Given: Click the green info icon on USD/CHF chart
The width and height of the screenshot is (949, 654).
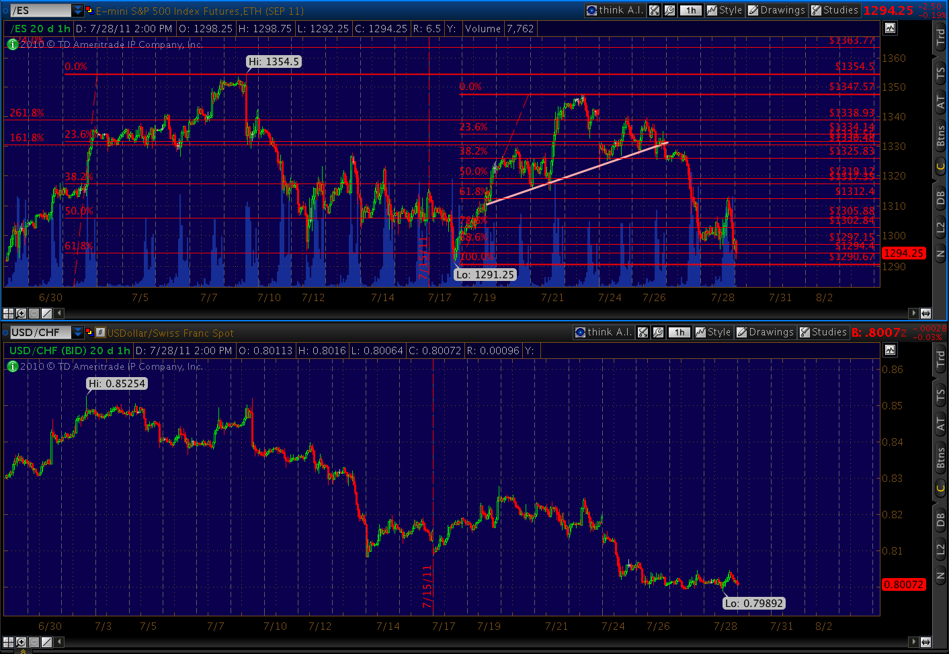Looking at the screenshot, I should [x=12, y=366].
